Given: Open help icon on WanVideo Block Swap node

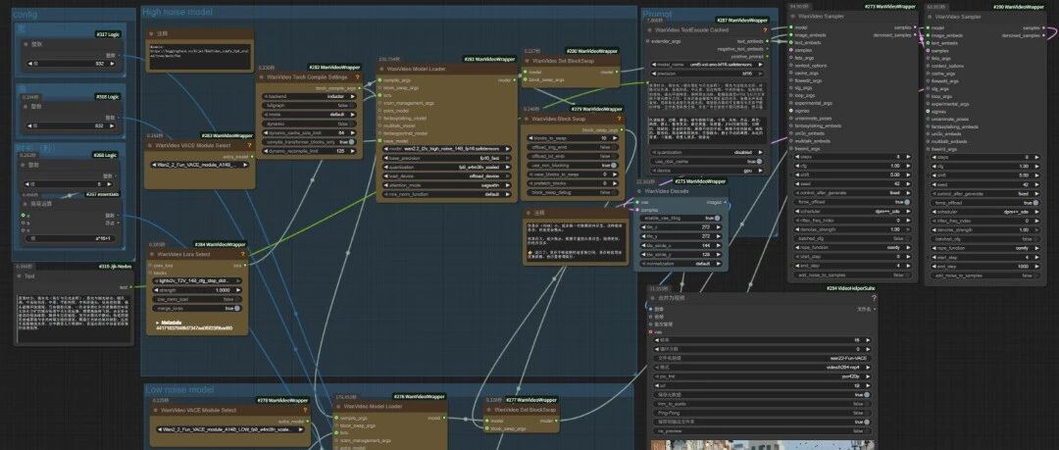Looking at the screenshot, I should click(x=620, y=119).
